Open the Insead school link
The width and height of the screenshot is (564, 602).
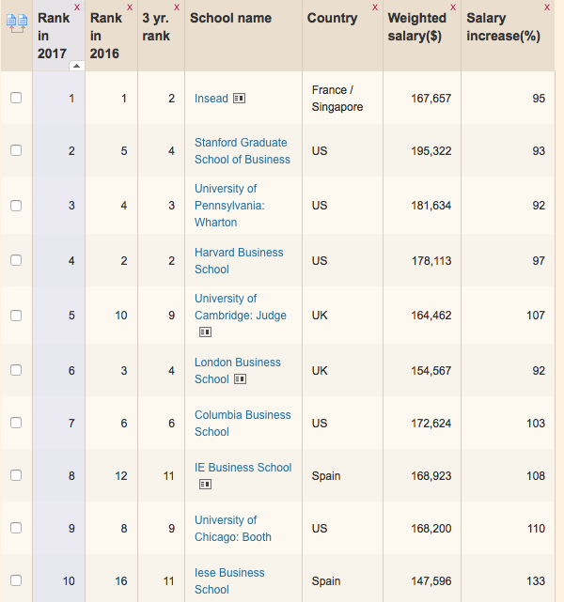tap(211, 99)
